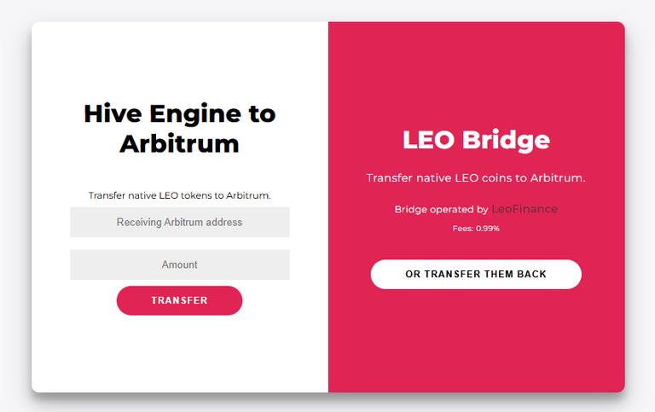Click blank white area above Hive Engine heading
Screen dimensions: 655x412
(x=180, y=59)
